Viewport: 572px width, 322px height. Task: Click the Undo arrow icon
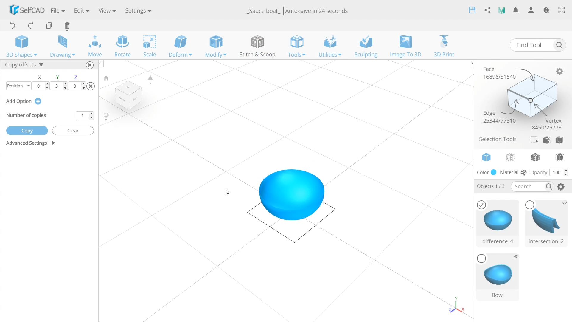(x=12, y=26)
